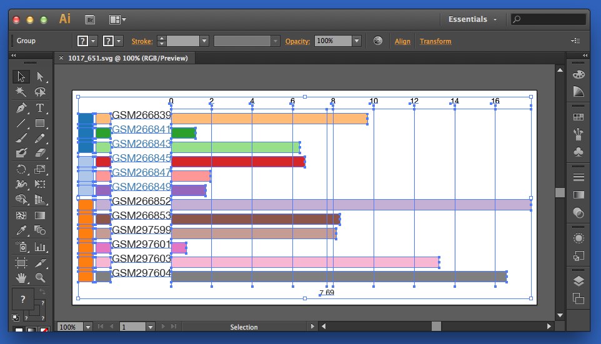Click the GSM297603 pink bar
The width and height of the screenshot is (601, 344).
click(305, 262)
